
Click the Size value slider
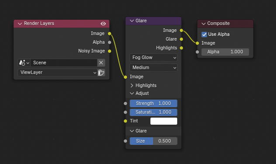point(154,141)
